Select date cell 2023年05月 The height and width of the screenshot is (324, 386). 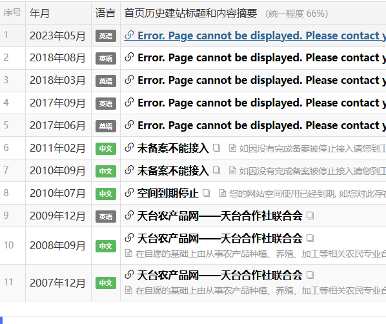pos(57,36)
